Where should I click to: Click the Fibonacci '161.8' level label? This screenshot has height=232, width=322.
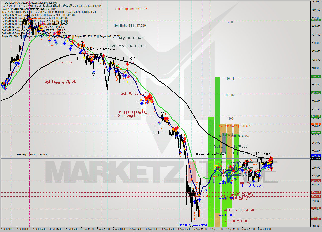coord(230,79)
